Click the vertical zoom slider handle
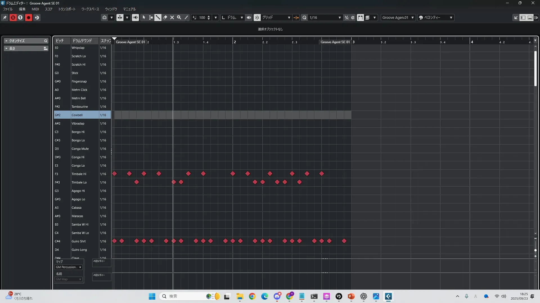This screenshot has height=303, width=540. (x=535, y=250)
